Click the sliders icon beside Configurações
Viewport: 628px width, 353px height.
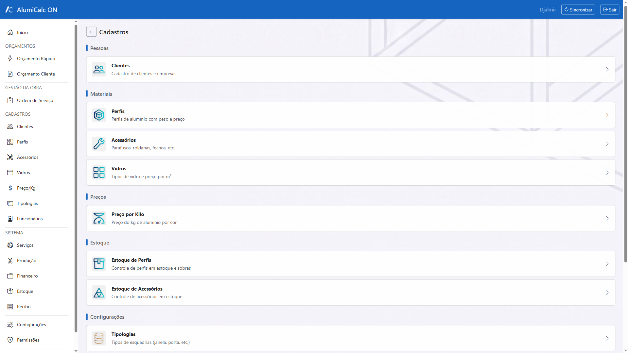click(x=10, y=325)
